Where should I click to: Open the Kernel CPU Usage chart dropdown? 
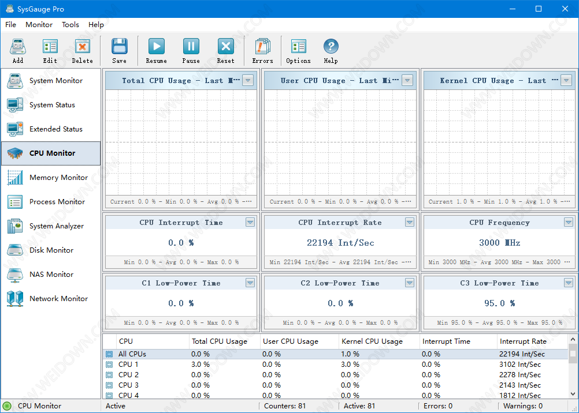pos(566,80)
